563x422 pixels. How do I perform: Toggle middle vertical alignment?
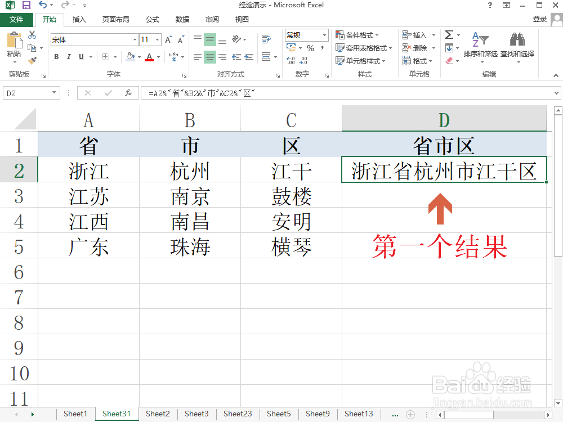[x=210, y=39]
